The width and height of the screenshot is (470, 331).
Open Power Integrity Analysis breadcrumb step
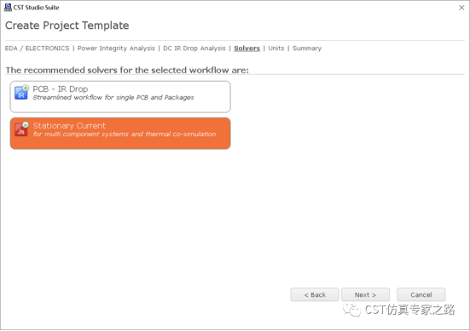coord(116,49)
